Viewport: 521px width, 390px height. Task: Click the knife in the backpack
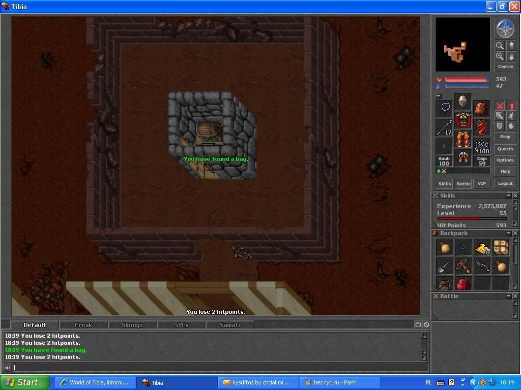tap(482, 266)
